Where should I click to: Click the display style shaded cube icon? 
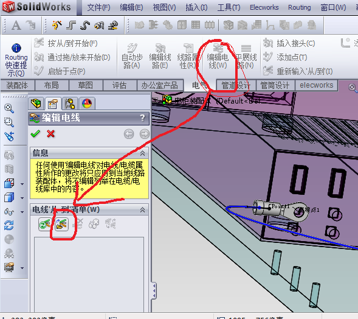click(9, 197)
